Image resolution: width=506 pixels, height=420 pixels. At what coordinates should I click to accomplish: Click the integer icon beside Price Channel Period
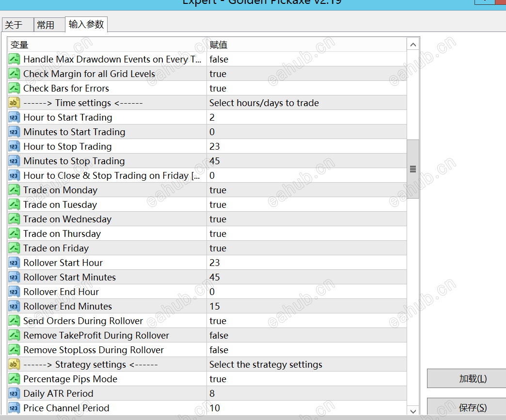(x=14, y=408)
